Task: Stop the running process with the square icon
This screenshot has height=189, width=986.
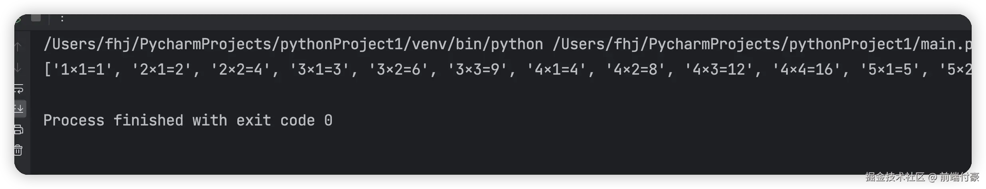Action: 36,18
